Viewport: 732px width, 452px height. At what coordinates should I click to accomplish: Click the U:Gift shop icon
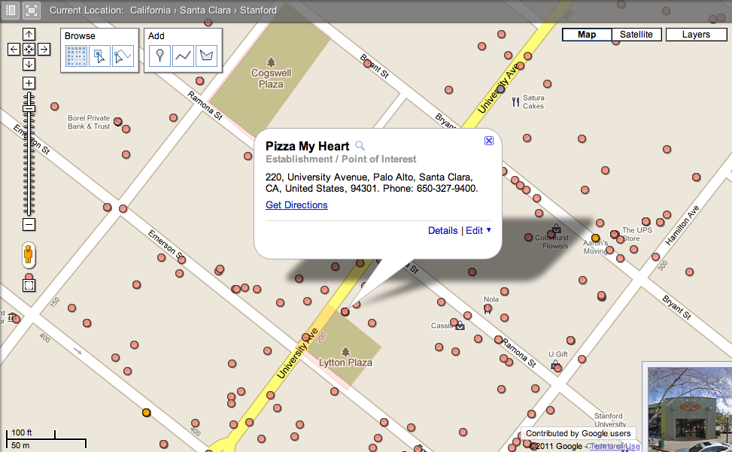555,365
